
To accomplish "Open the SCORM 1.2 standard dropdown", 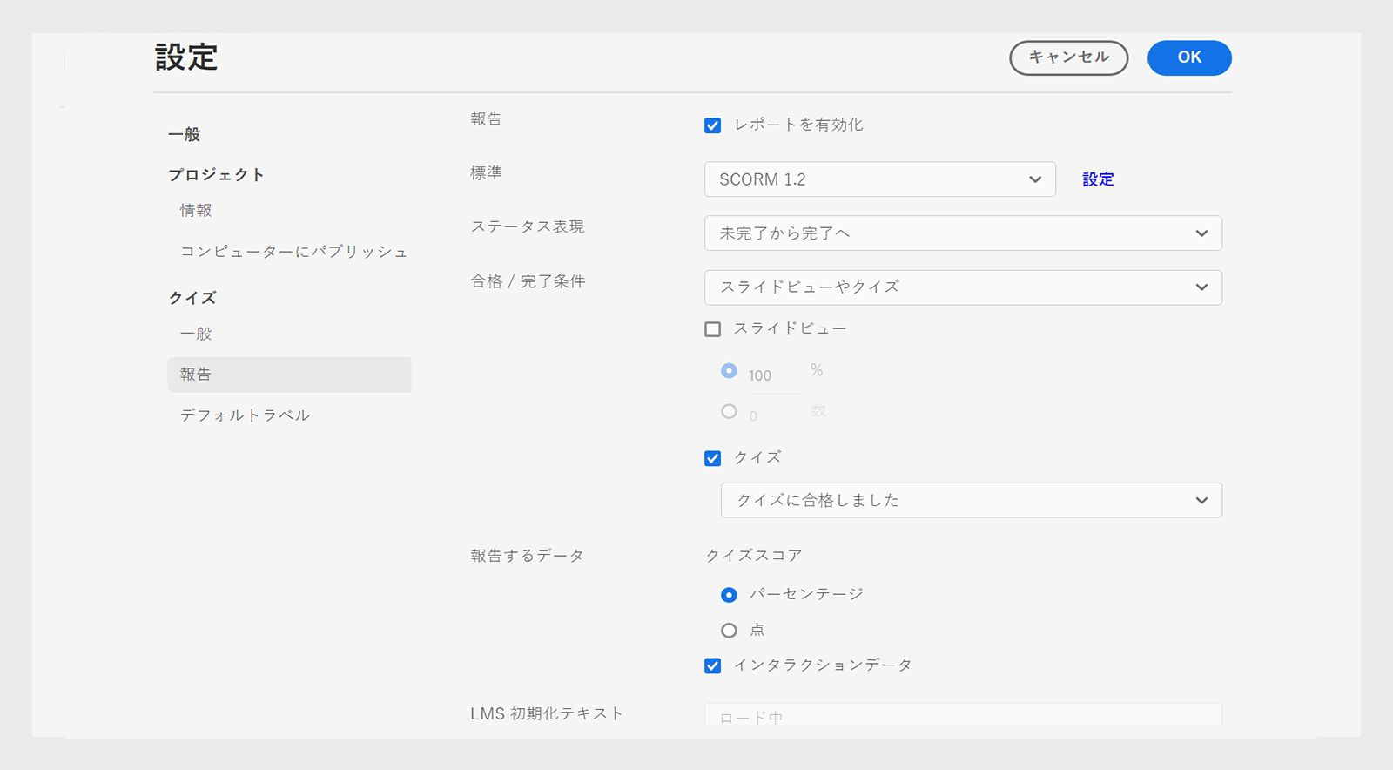I will point(879,179).
